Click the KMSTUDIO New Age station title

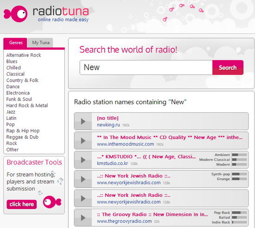pos(147,156)
